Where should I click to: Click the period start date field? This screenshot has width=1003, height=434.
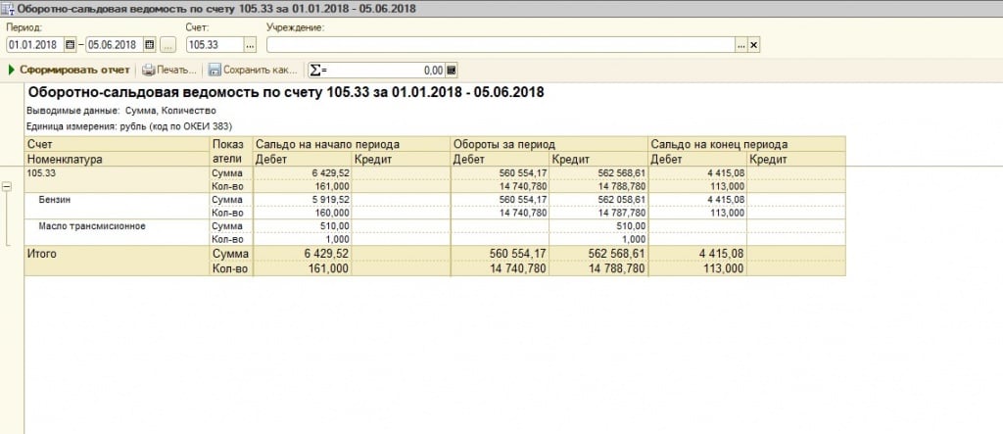pyautogui.click(x=34, y=44)
